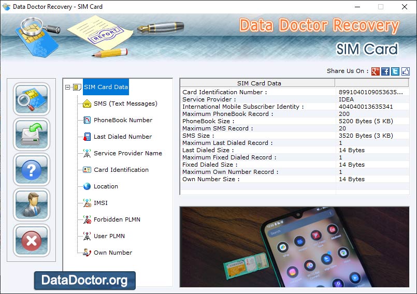Share on Google Plus icon
417x294 pixels.
(375, 71)
